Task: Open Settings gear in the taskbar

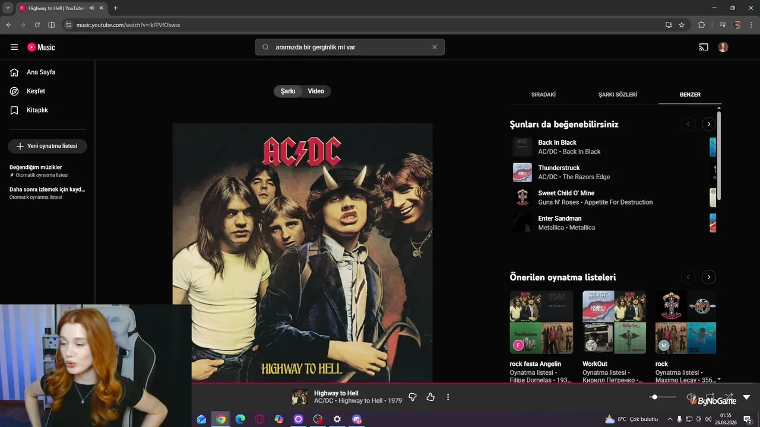Action: [337, 419]
